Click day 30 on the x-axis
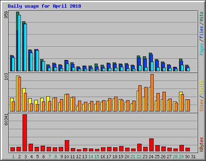 [187, 157]
